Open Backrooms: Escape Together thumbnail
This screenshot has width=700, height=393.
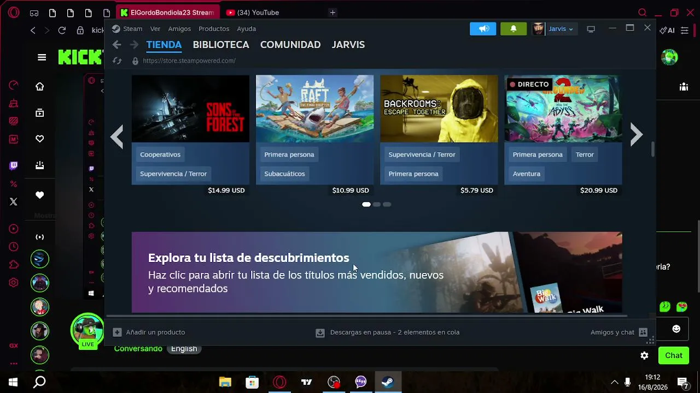[x=439, y=109]
